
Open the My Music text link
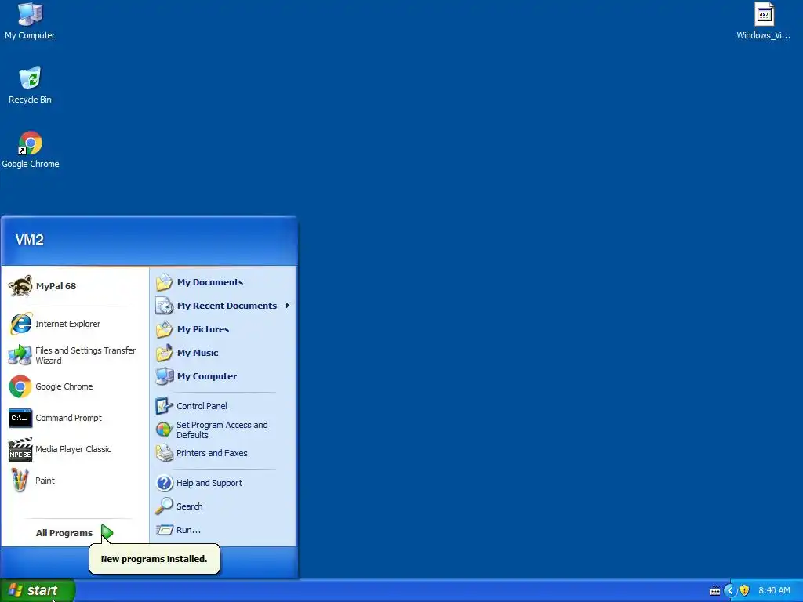coord(198,353)
